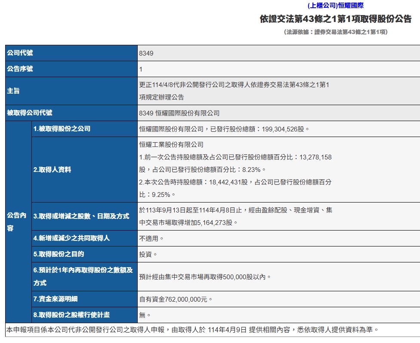Select date range text 113年9月13日起至114年4月8日止
The height and width of the screenshot is (343, 420).
[x=194, y=210]
